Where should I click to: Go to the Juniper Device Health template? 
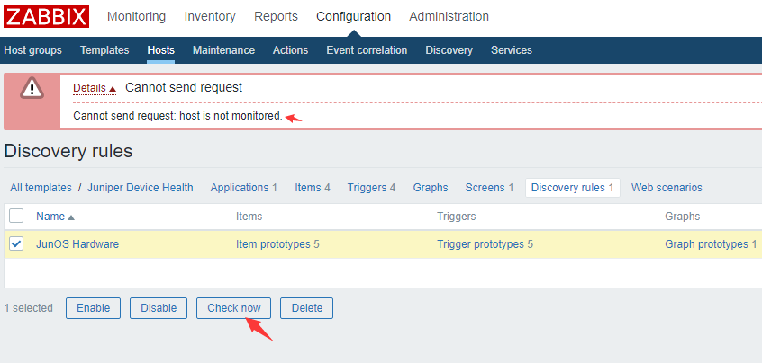(141, 188)
